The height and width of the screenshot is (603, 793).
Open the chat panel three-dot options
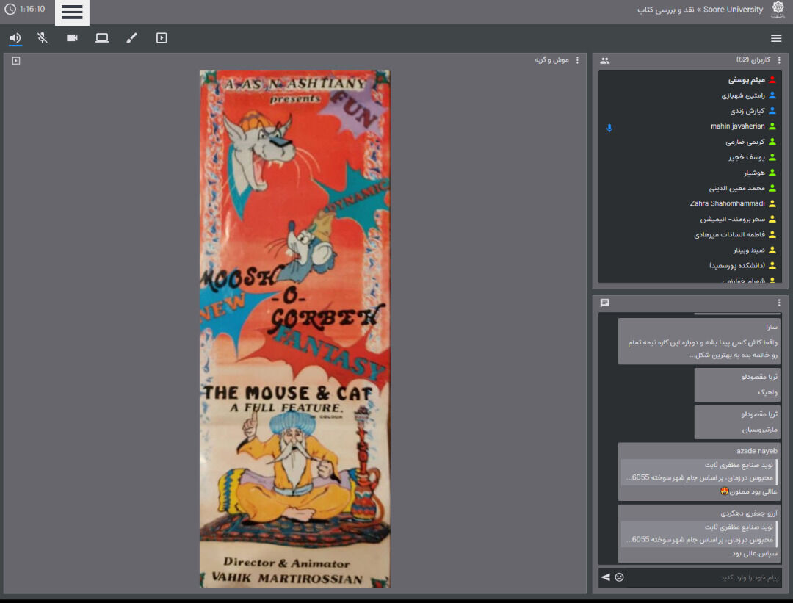coord(779,303)
